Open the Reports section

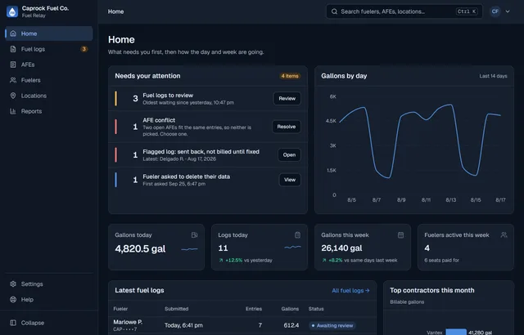tap(49, 111)
